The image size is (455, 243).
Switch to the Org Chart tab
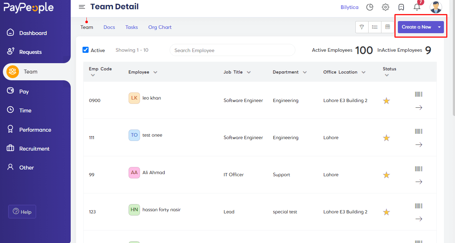160,27
